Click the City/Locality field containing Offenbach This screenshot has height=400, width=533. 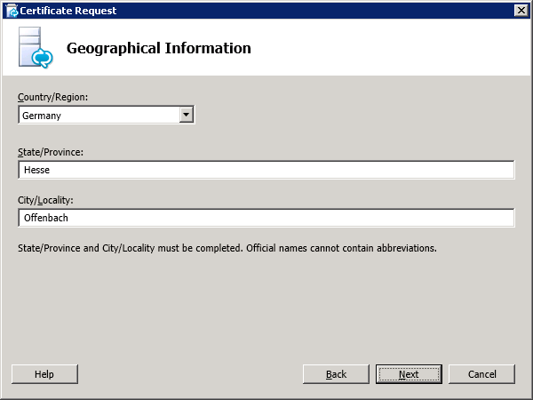(266, 218)
